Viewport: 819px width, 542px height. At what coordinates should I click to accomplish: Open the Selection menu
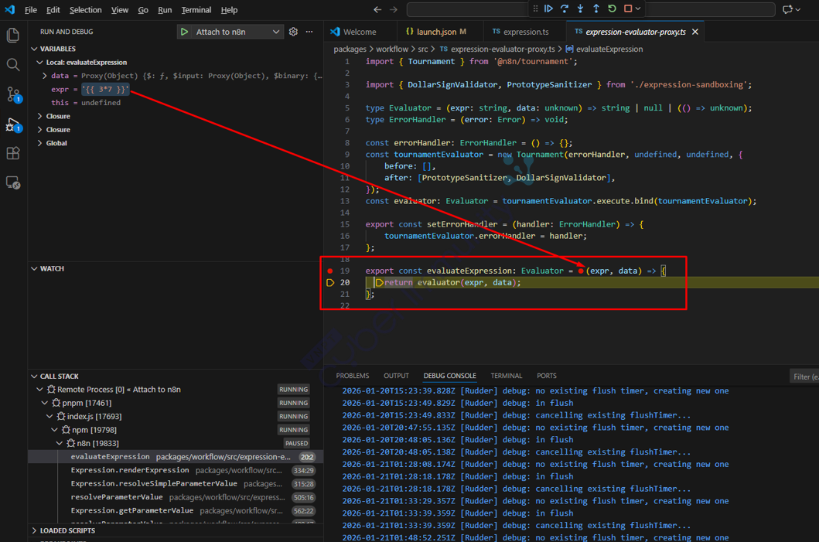coord(86,10)
